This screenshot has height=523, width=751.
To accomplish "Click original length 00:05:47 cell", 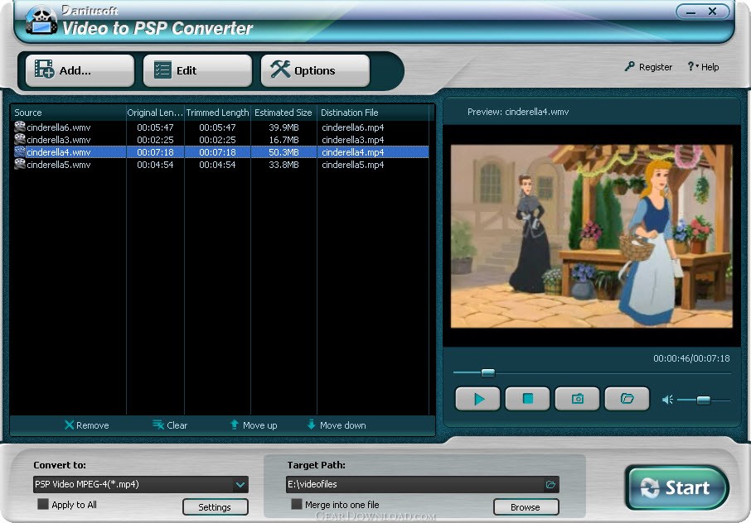I will coord(155,127).
